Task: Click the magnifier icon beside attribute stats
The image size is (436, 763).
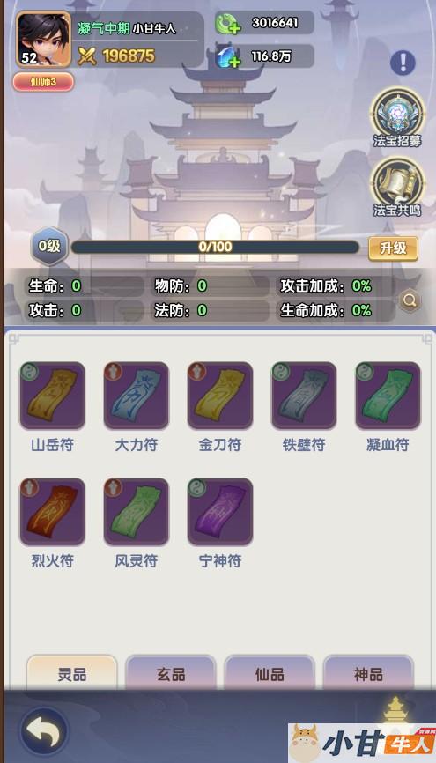Action: [410, 300]
